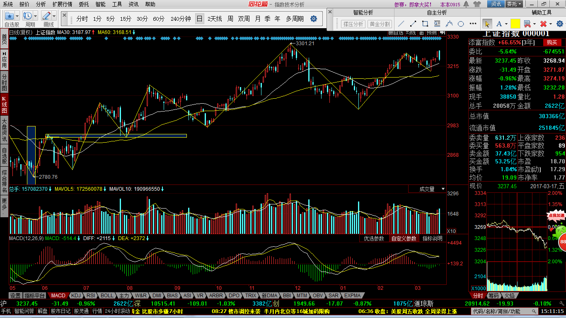
Task: Switch to 5分 period
Action: click(x=111, y=19)
